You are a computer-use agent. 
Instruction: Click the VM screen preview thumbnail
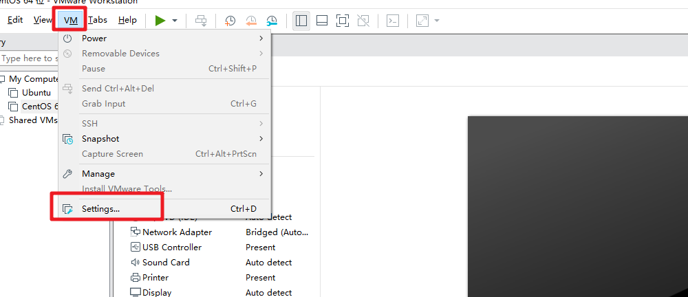coord(577,207)
